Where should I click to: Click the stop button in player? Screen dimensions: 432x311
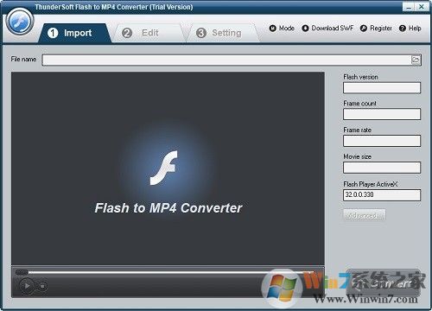[x=42, y=286]
